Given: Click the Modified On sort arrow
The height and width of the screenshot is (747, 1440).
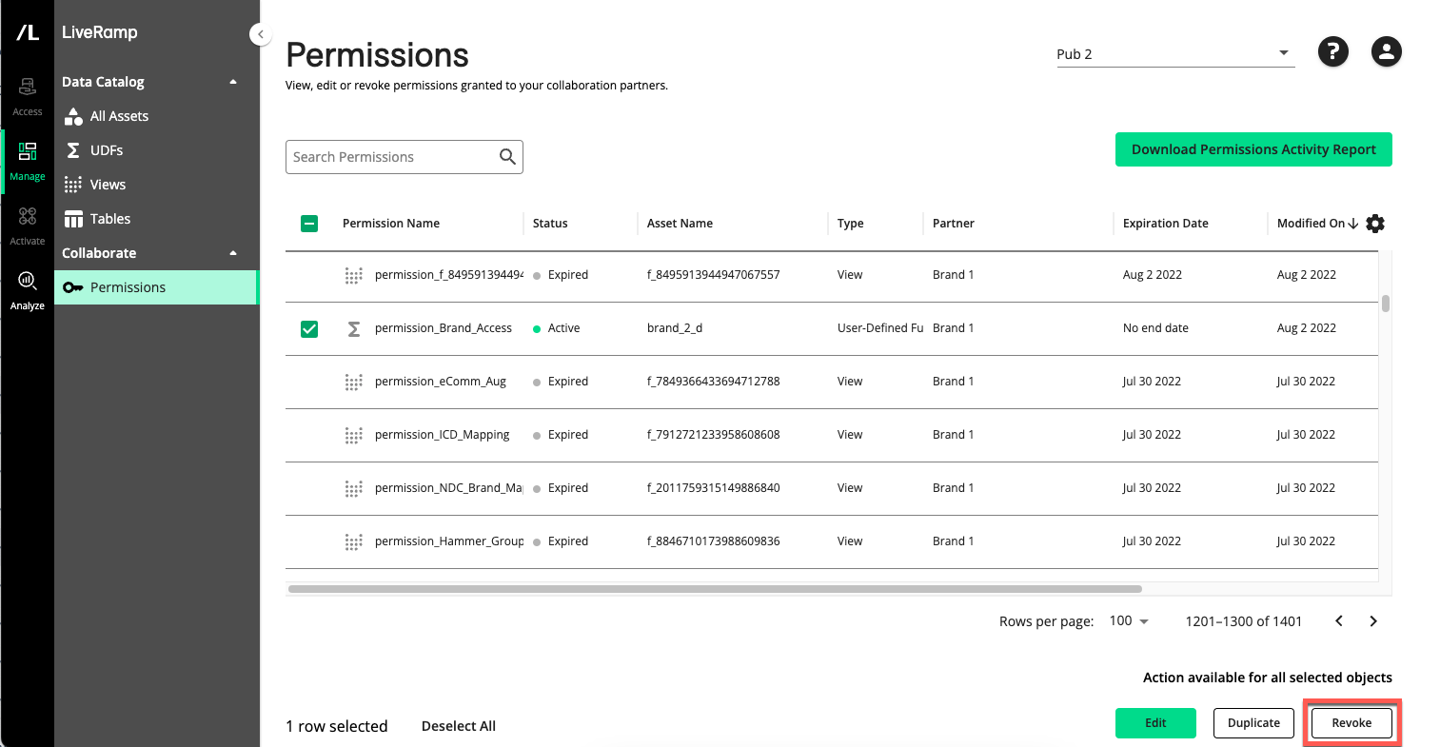Looking at the screenshot, I should pyautogui.click(x=1353, y=224).
